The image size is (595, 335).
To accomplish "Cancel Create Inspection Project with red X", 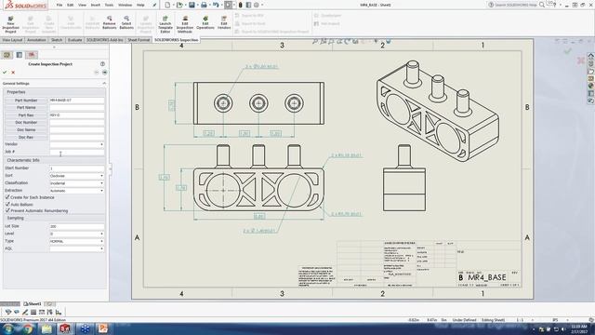I will pos(13,73).
